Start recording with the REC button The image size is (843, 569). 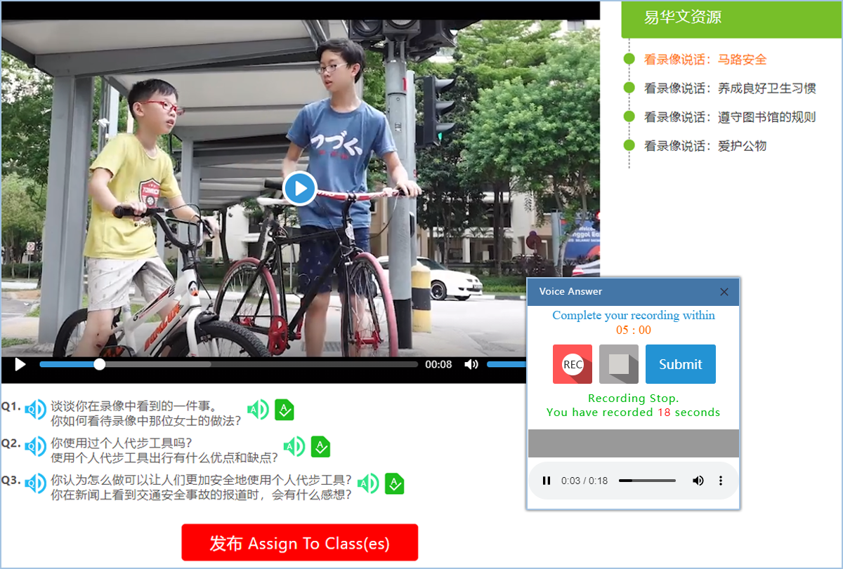pyautogui.click(x=572, y=364)
